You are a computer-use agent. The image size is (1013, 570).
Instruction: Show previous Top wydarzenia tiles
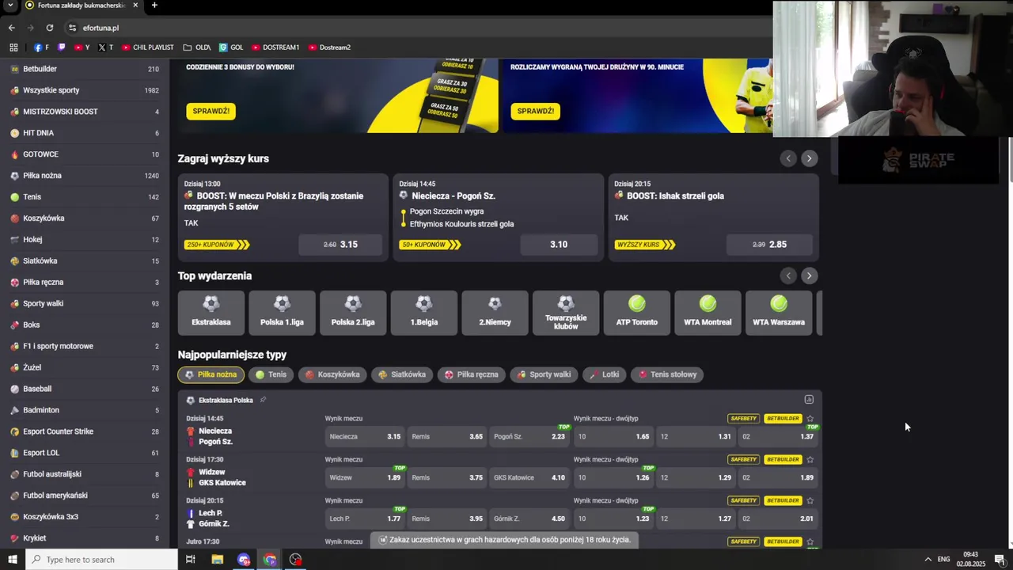pyautogui.click(x=788, y=275)
